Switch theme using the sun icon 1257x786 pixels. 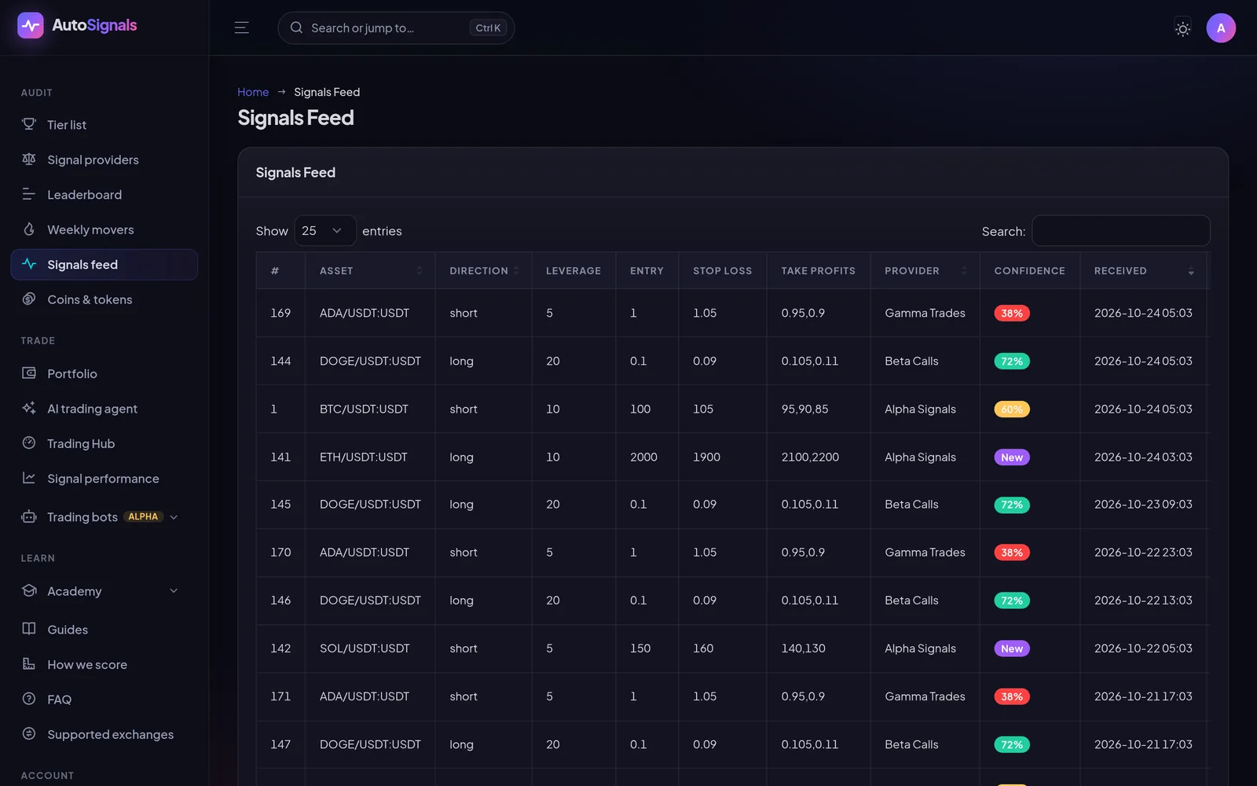[x=1182, y=28]
